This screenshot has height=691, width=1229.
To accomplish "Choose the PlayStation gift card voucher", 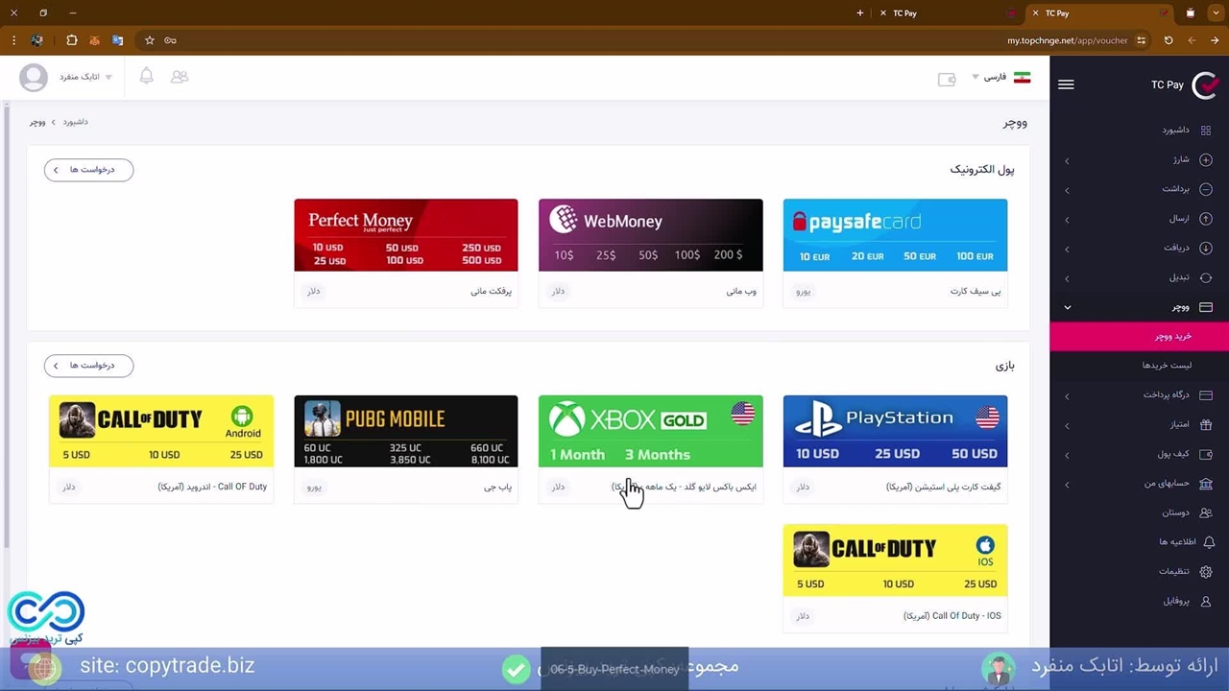I will pyautogui.click(x=895, y=432).
